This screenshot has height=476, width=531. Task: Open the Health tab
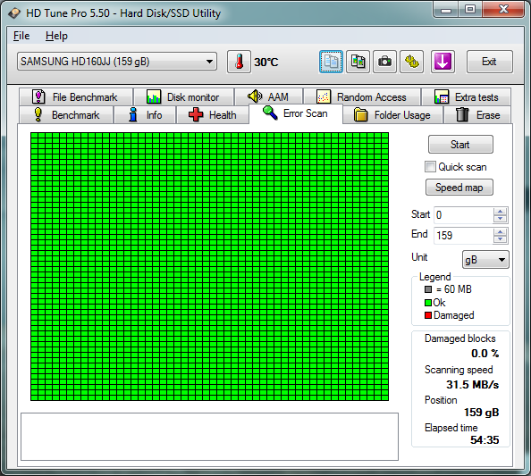tap(213, 115)
